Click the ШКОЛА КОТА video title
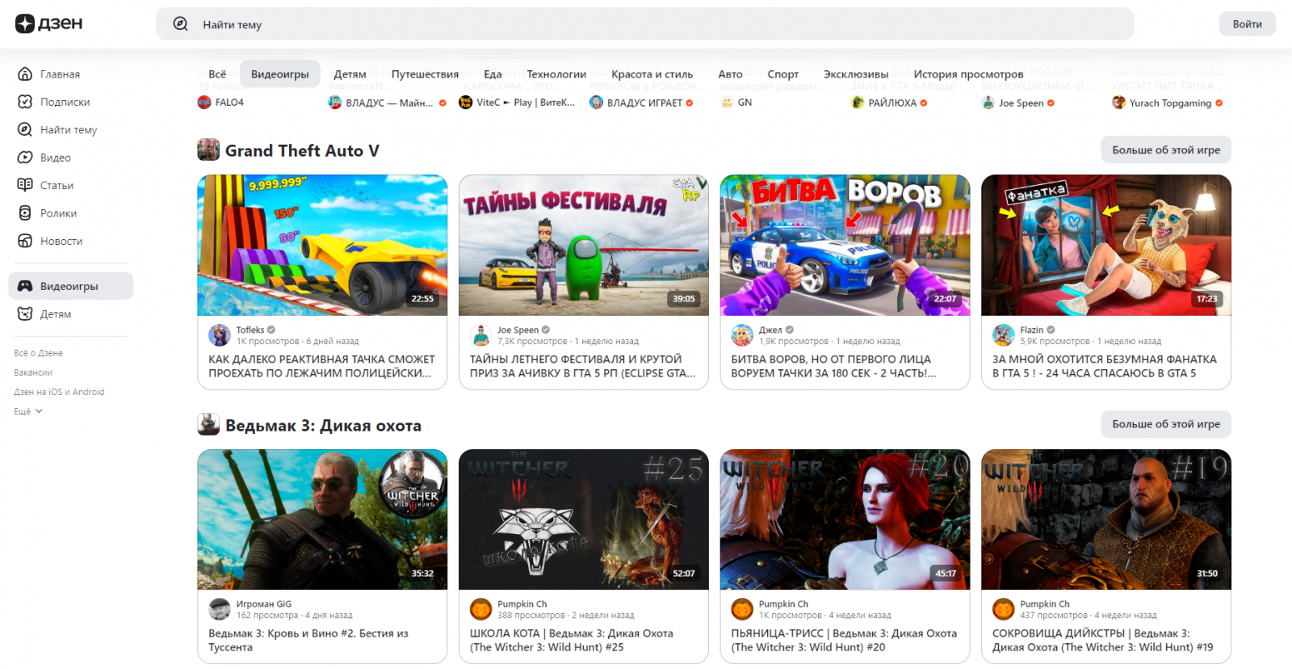1292x669 pixels. (x=572, y=640)
